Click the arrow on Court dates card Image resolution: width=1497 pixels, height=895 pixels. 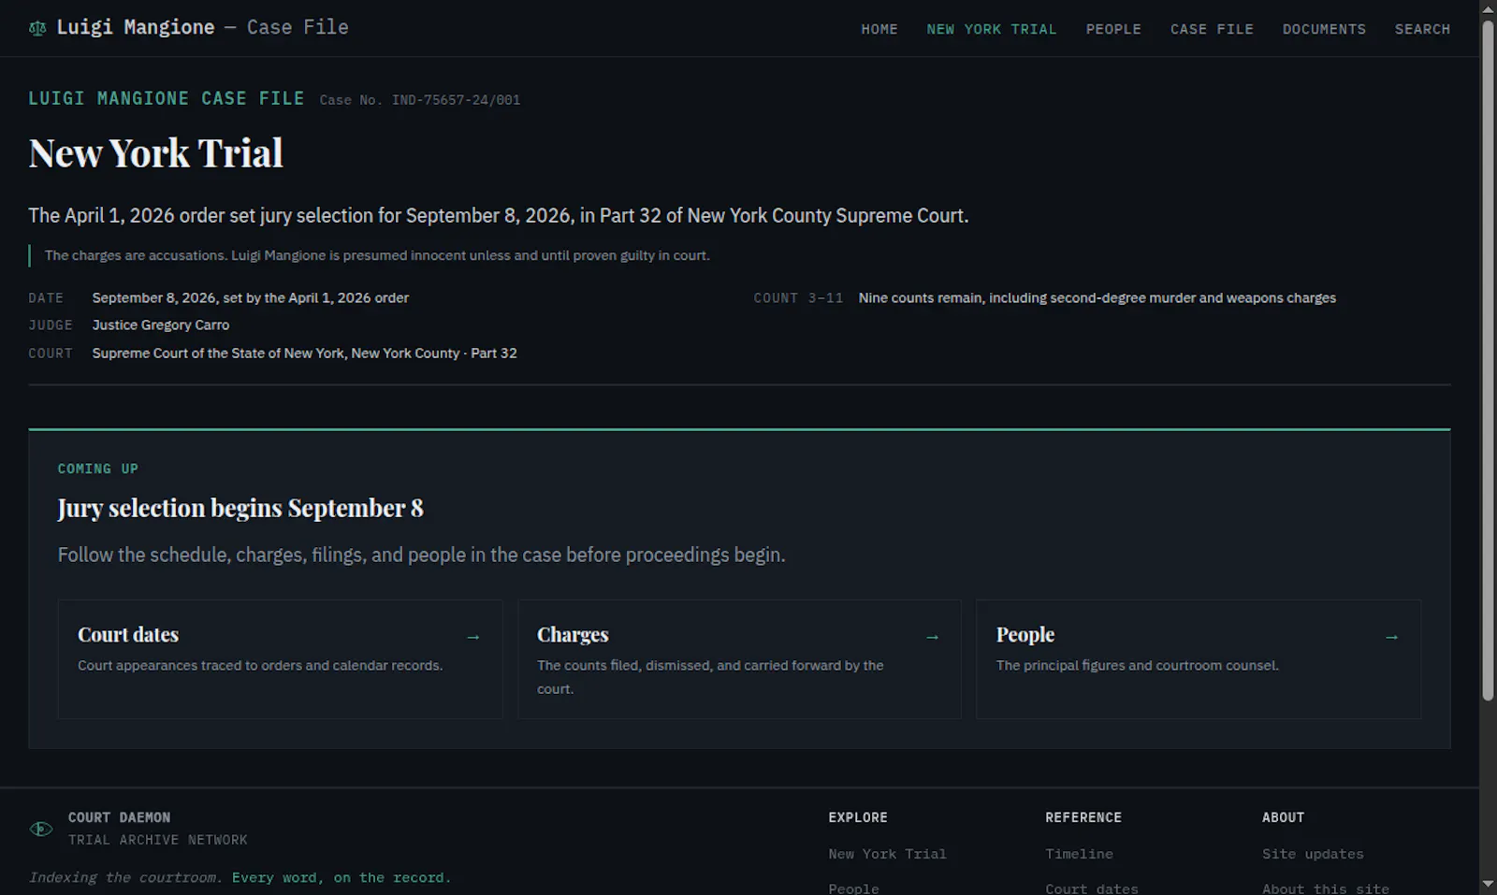472,637
